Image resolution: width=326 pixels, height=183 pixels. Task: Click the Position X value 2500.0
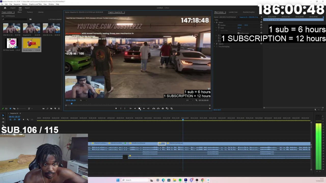point(240,25)
